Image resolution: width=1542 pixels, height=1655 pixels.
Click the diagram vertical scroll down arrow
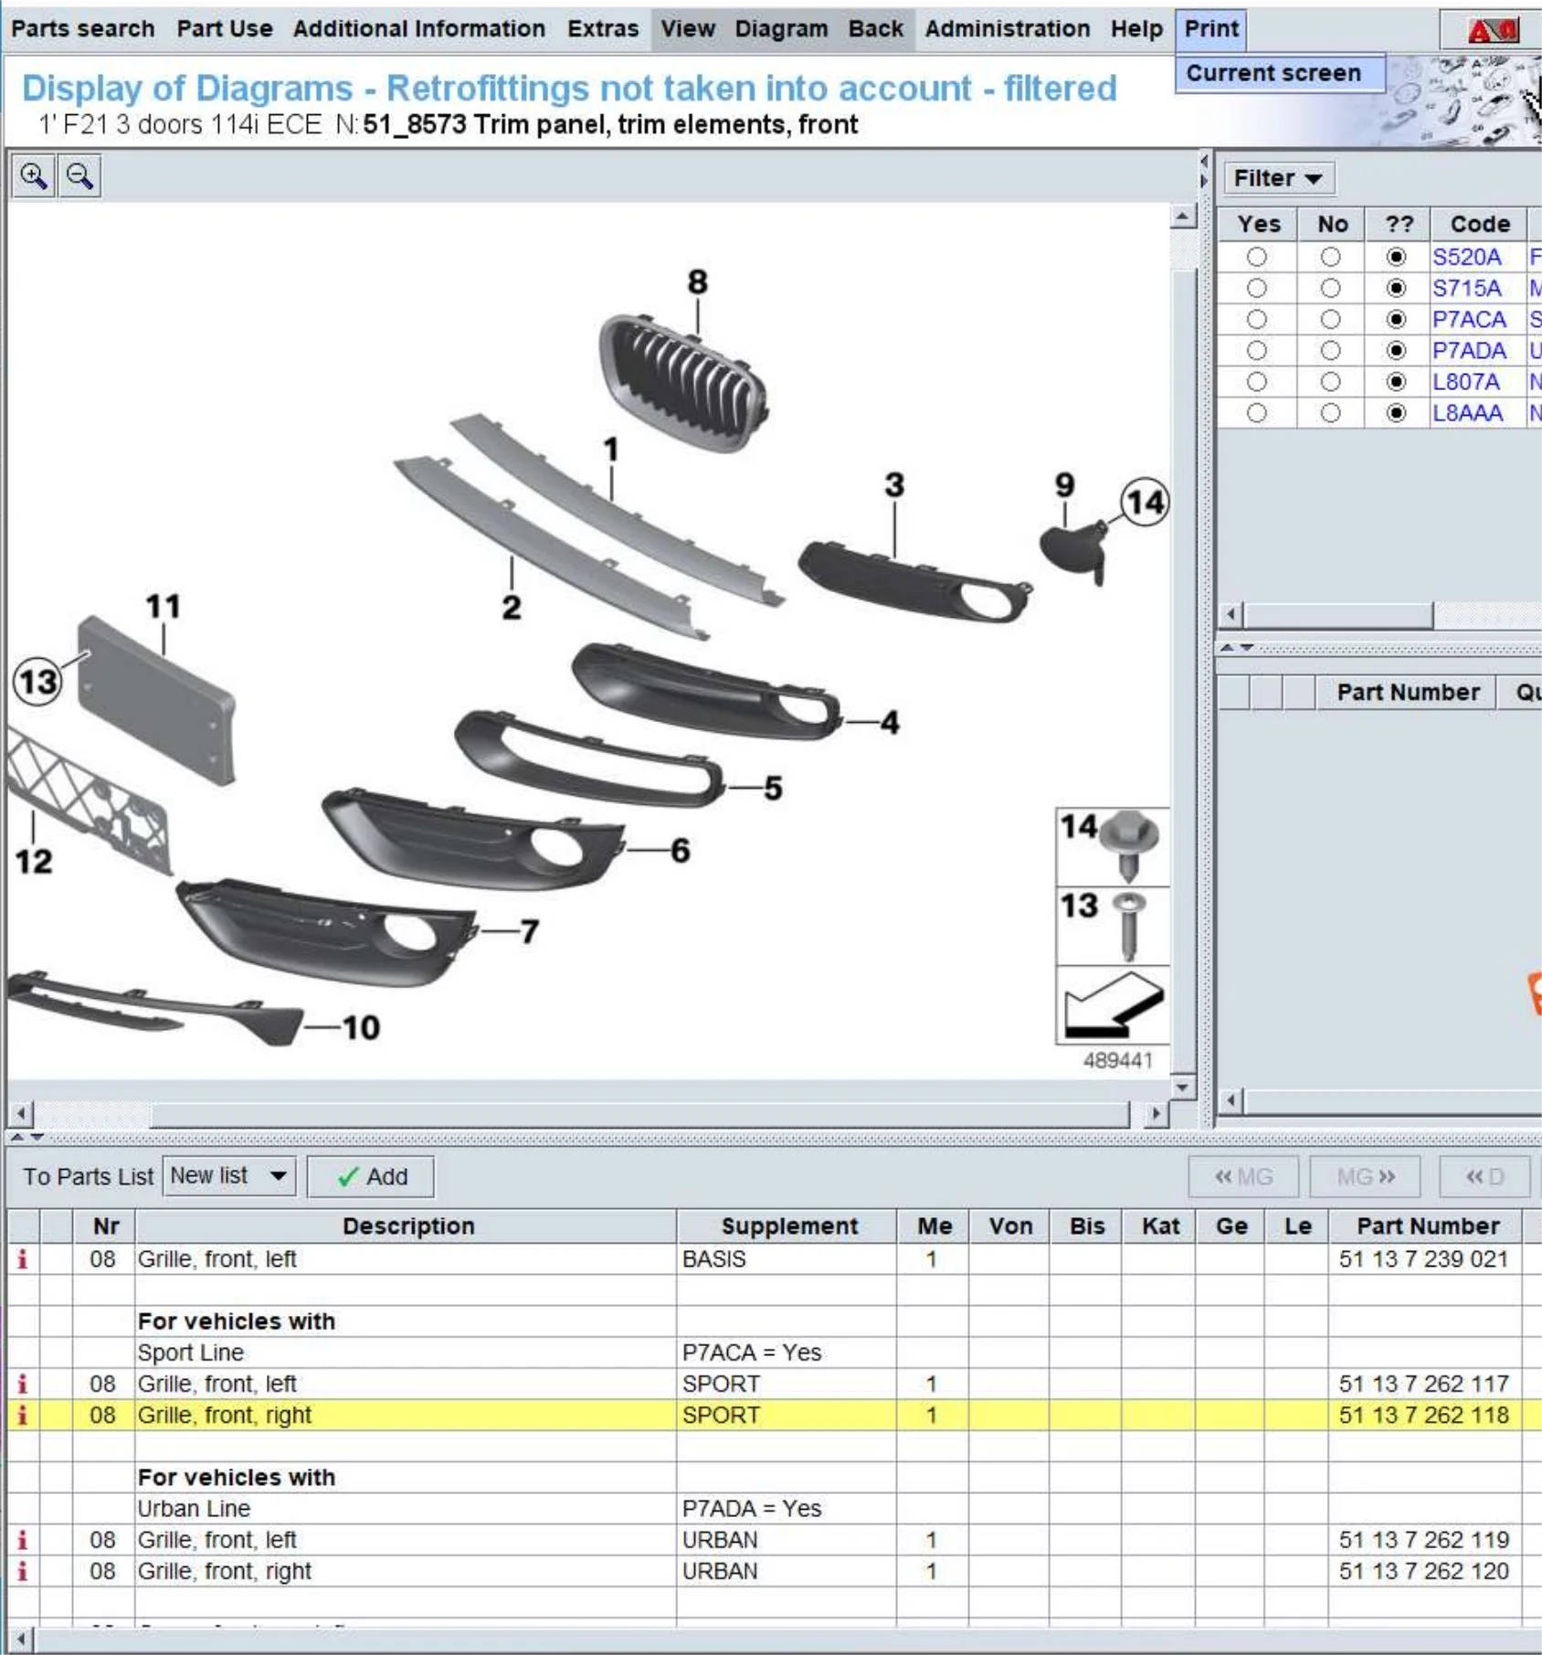1183,1087
